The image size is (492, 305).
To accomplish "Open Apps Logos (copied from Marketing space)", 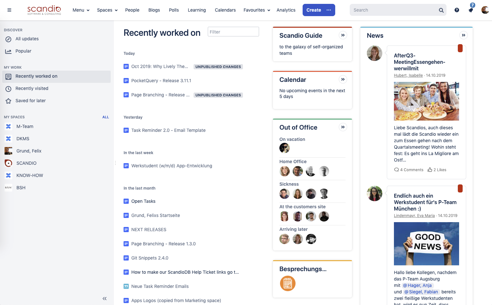I will pos(176,300).
